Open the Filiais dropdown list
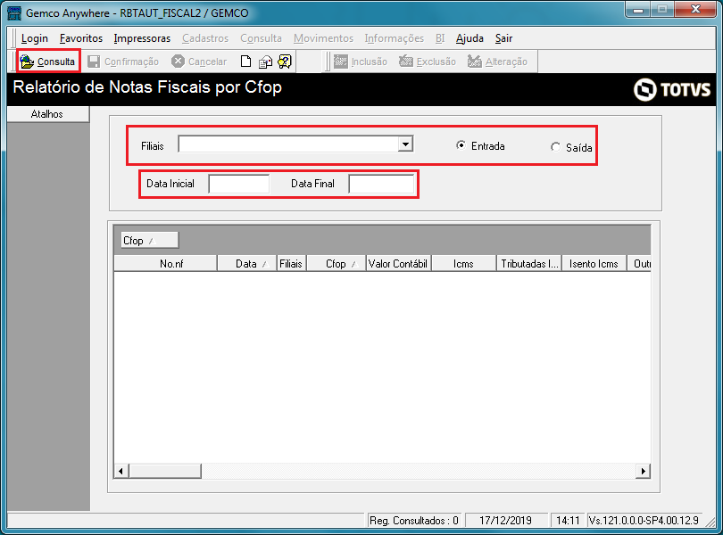 tap(405, 144)
